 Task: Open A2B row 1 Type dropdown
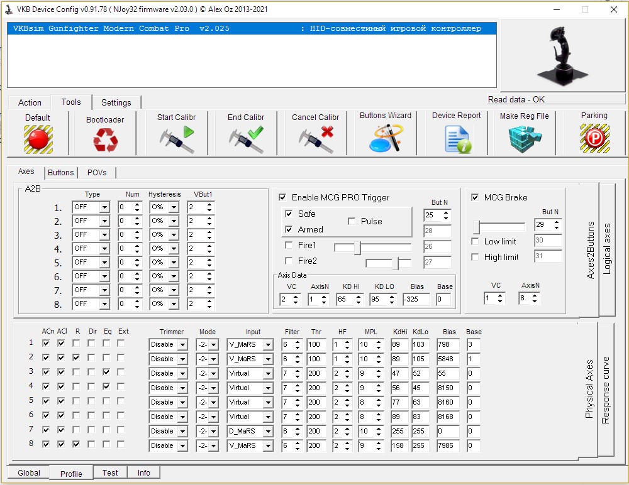(x=104, y=207)
